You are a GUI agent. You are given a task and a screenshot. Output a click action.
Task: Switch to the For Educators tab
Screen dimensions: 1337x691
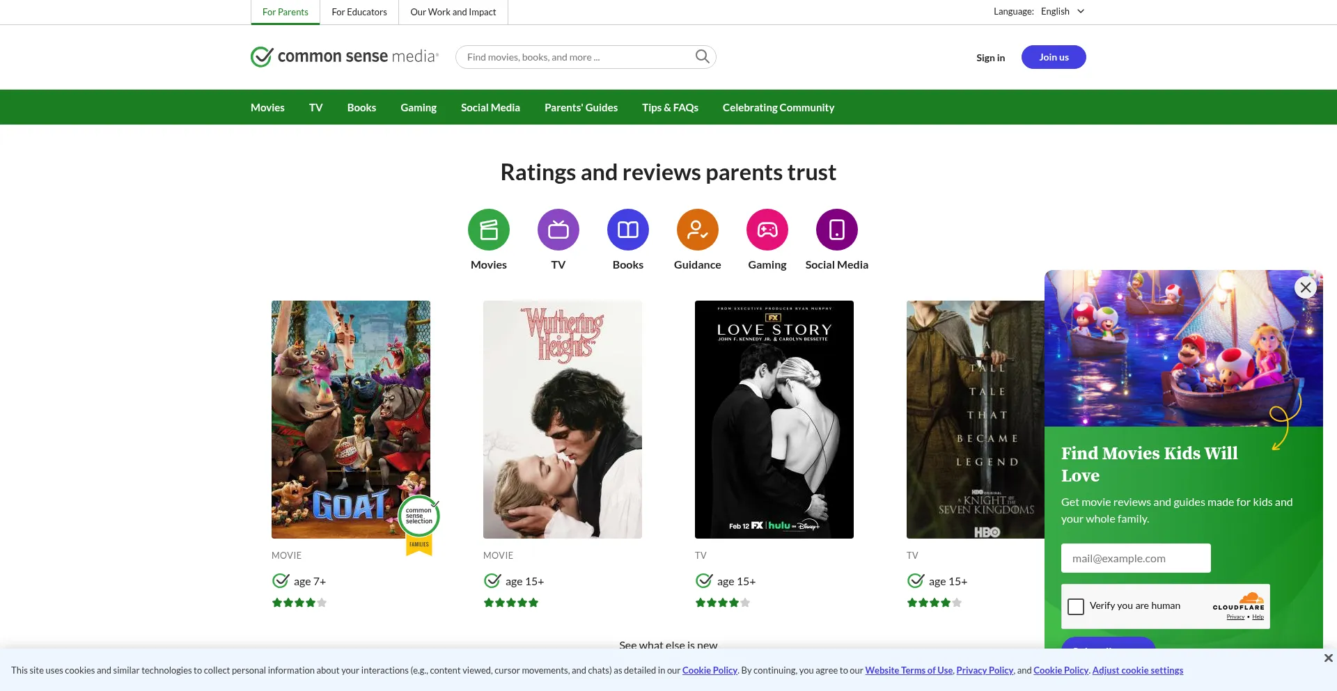(x=359, y=12)
